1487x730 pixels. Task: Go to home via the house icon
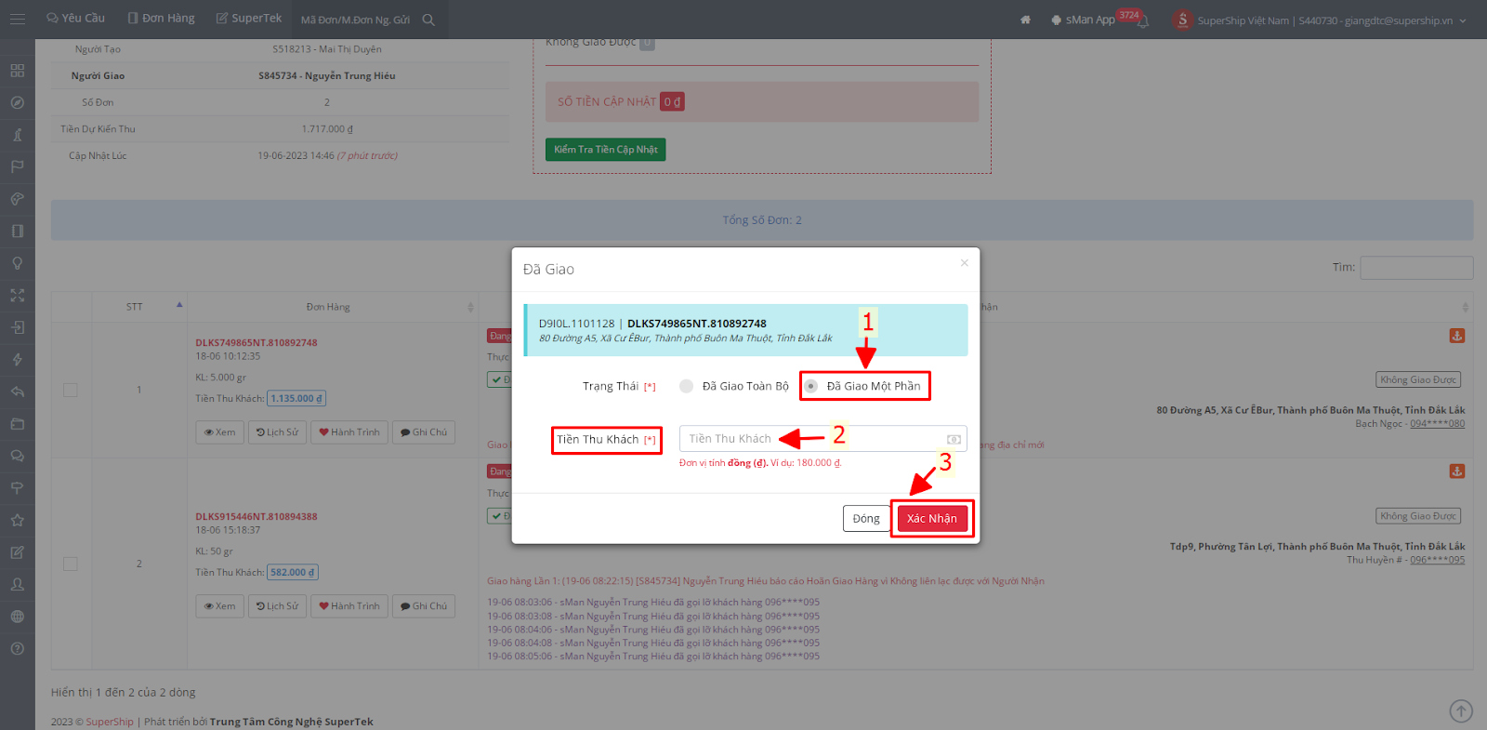1025,20
